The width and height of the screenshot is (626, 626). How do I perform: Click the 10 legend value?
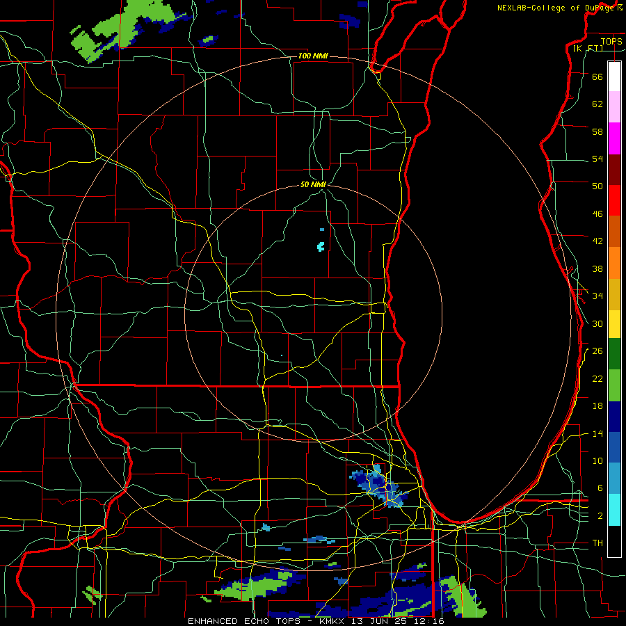tap(597, 461)
